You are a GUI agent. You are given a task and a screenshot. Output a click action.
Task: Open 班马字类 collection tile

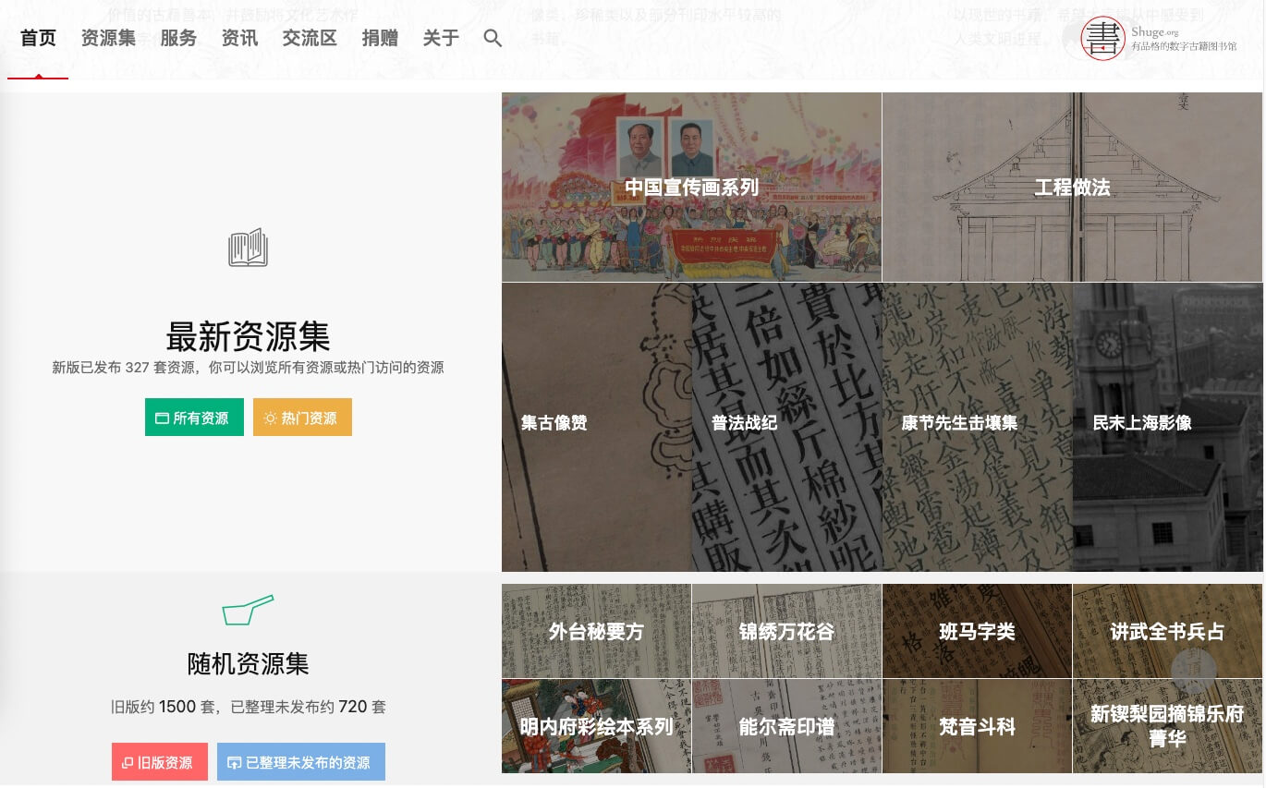click(x=977, y=631)
